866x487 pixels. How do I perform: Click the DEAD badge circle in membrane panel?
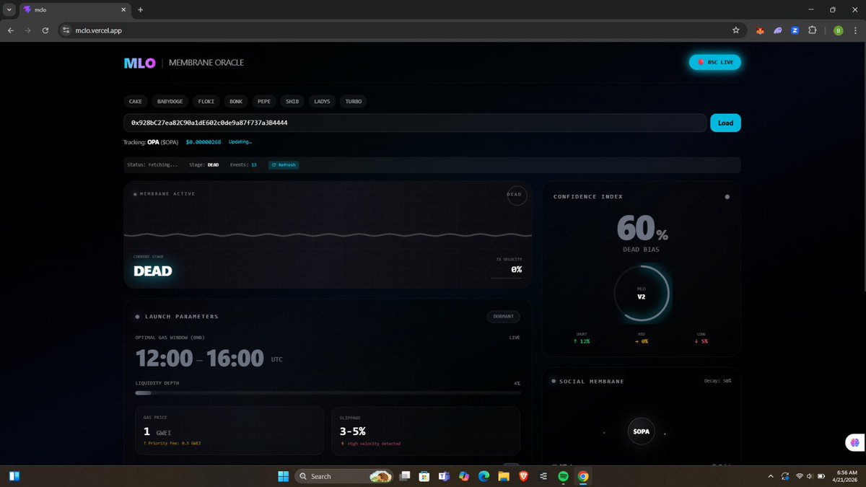[x=517, y=195]
